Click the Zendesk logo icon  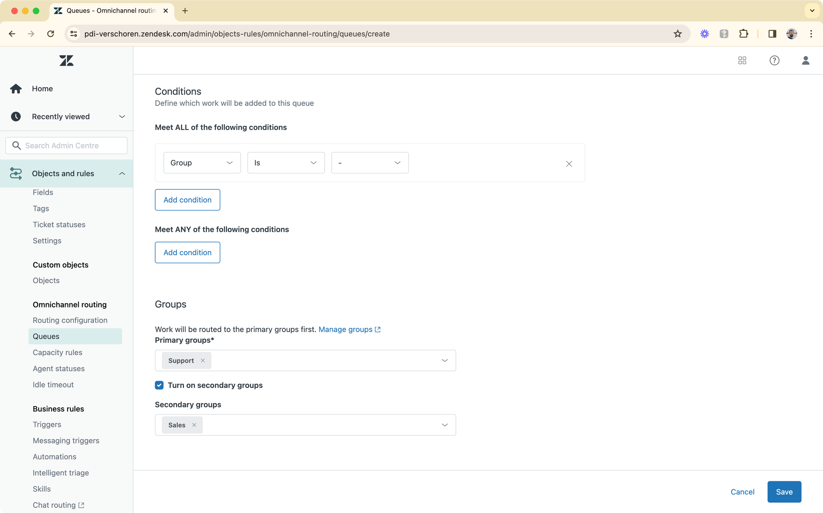66,61
